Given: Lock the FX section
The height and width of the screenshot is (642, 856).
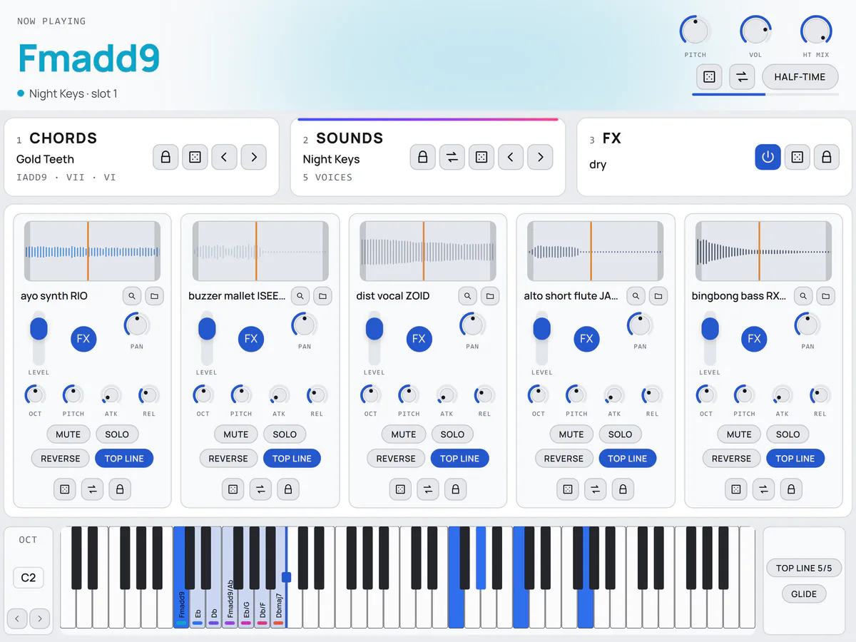Looking at the screenshot, I should pos(826,157).
